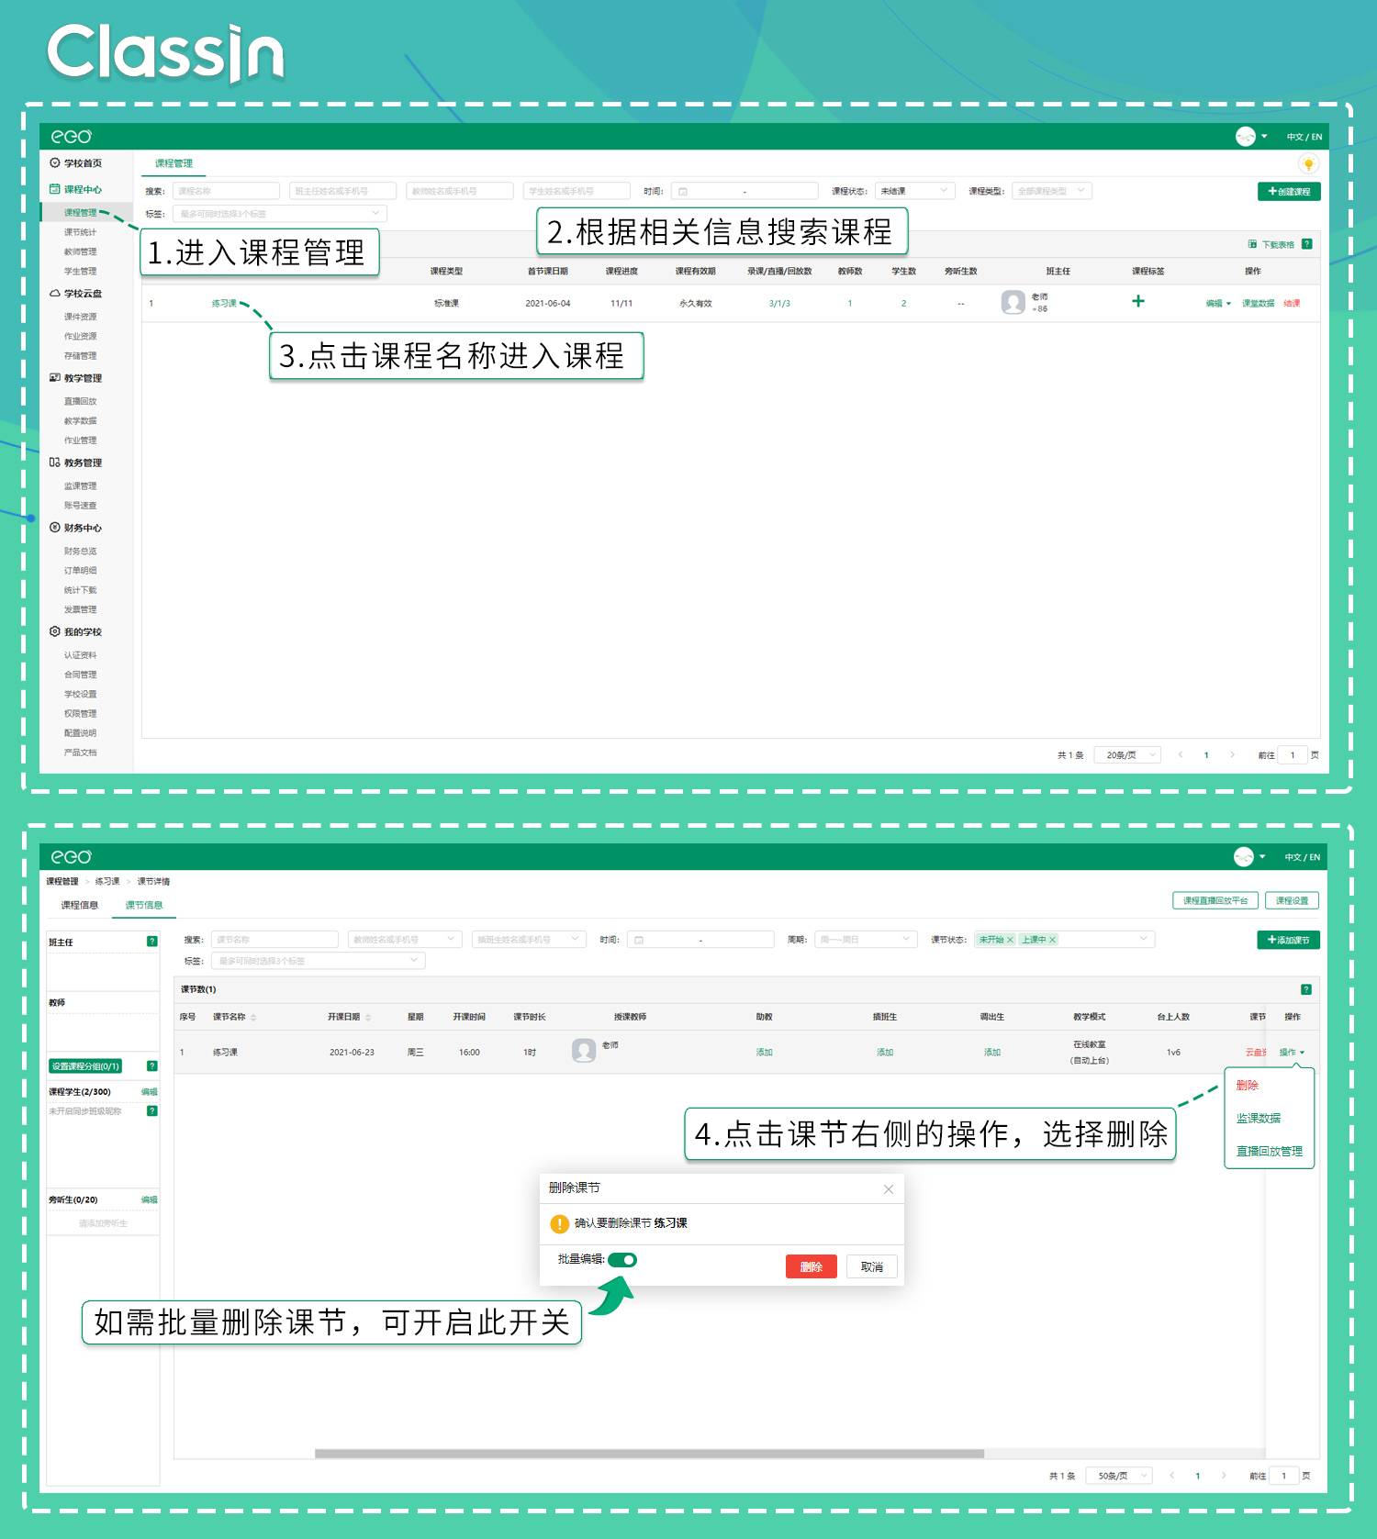Open 我的学校 sidebar section

[75, 632]
